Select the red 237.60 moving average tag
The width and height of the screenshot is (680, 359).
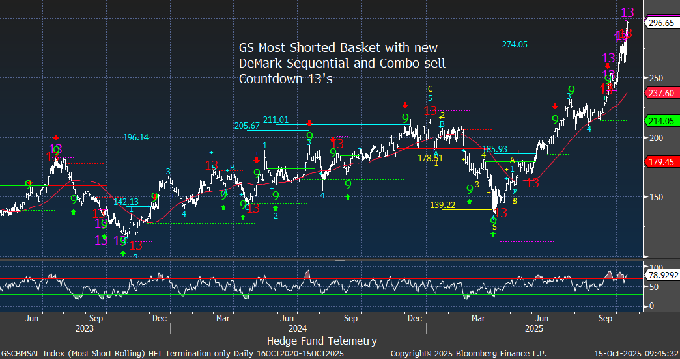click(x=661, y=93)
